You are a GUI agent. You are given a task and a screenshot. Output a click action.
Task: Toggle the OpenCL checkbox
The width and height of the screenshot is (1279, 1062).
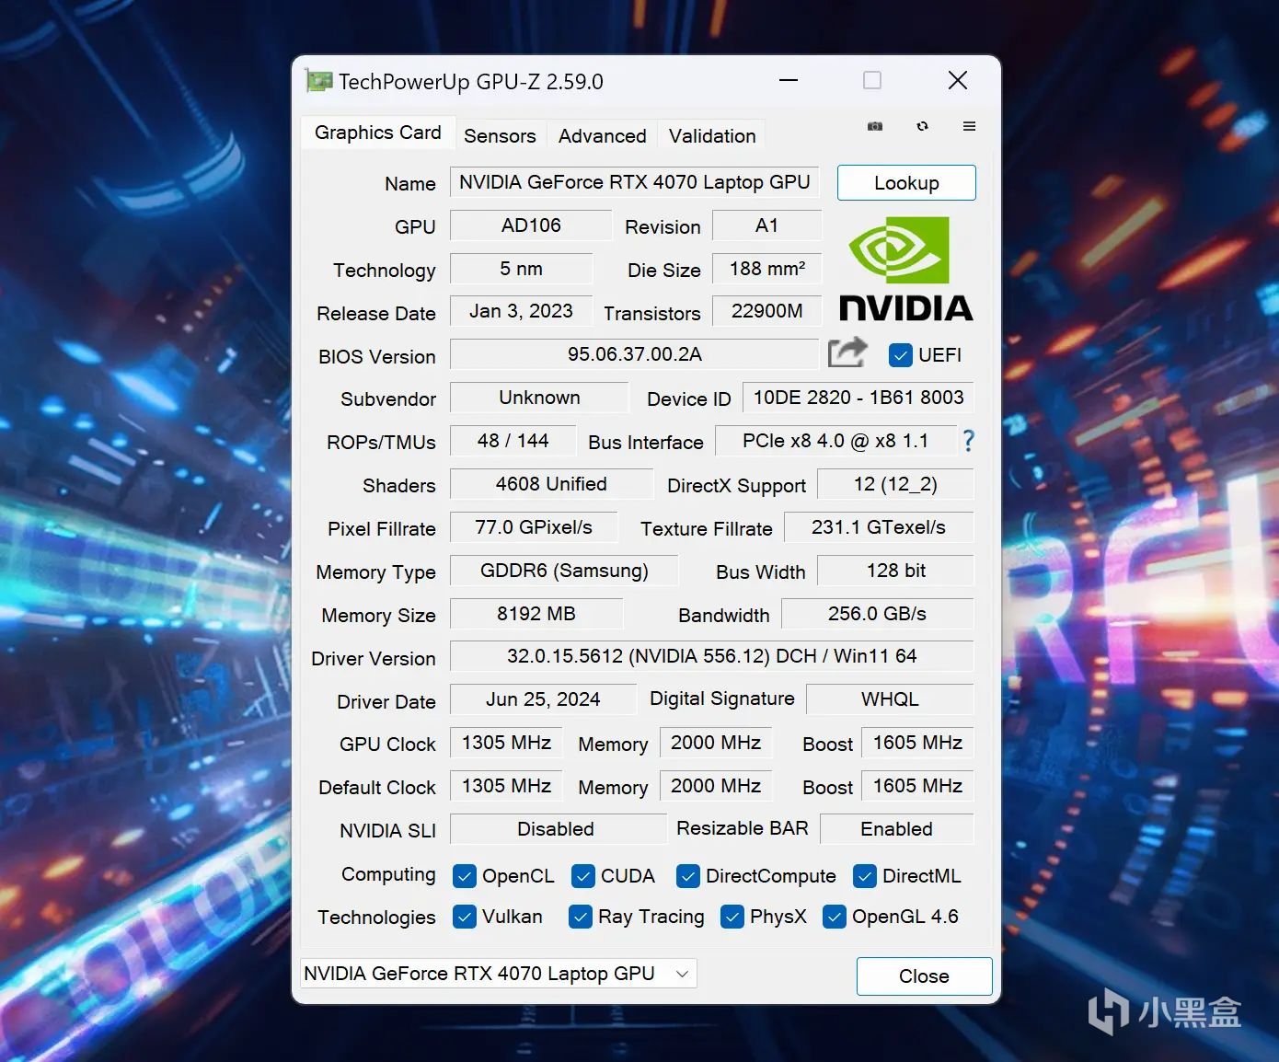coord(464,876)
